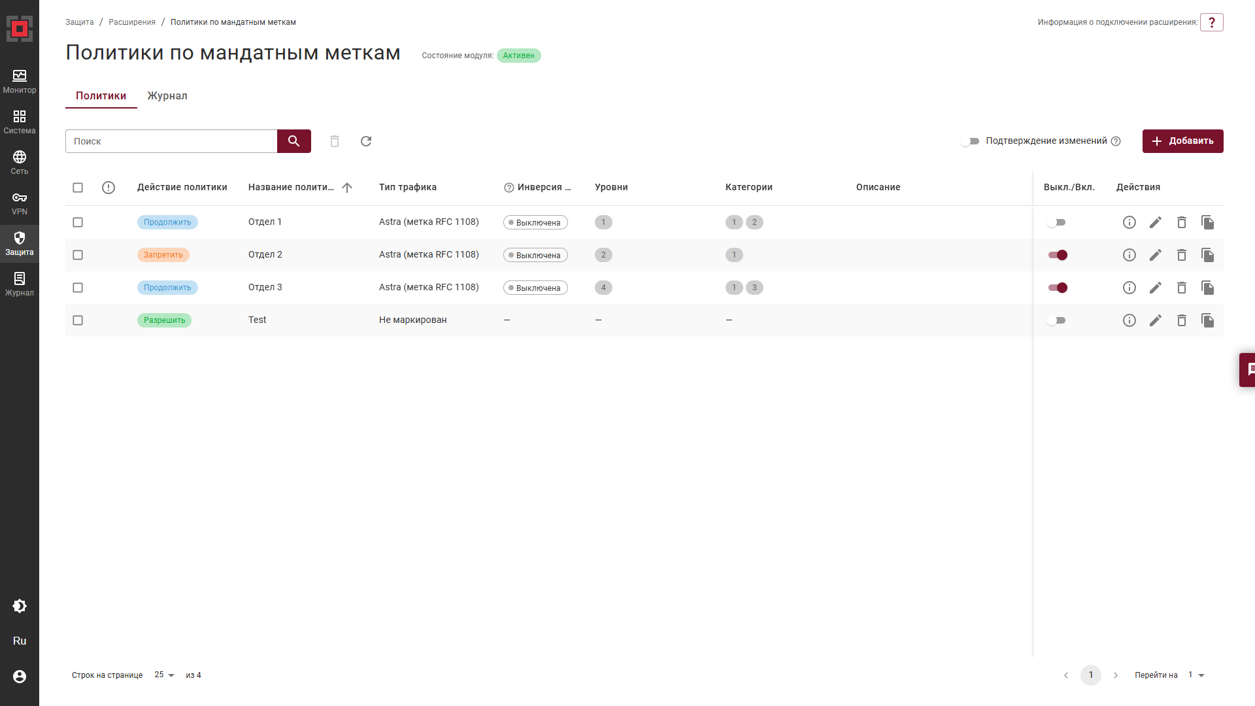Click Расширения in the breadcrumb

132,22
